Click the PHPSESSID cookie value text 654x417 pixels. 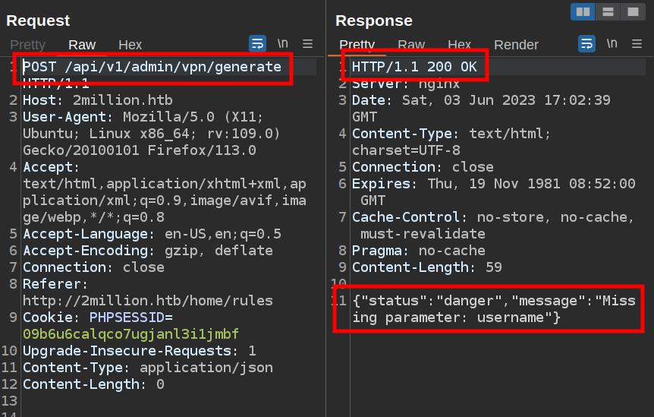coord(130,334)
